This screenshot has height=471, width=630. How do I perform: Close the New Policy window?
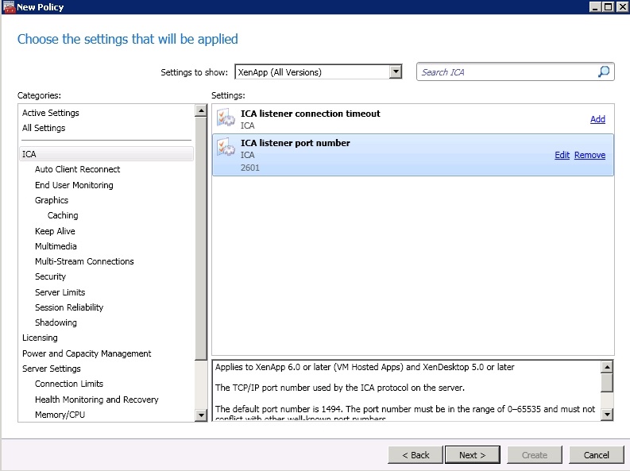pyautogui.click(x=623, y=7)
